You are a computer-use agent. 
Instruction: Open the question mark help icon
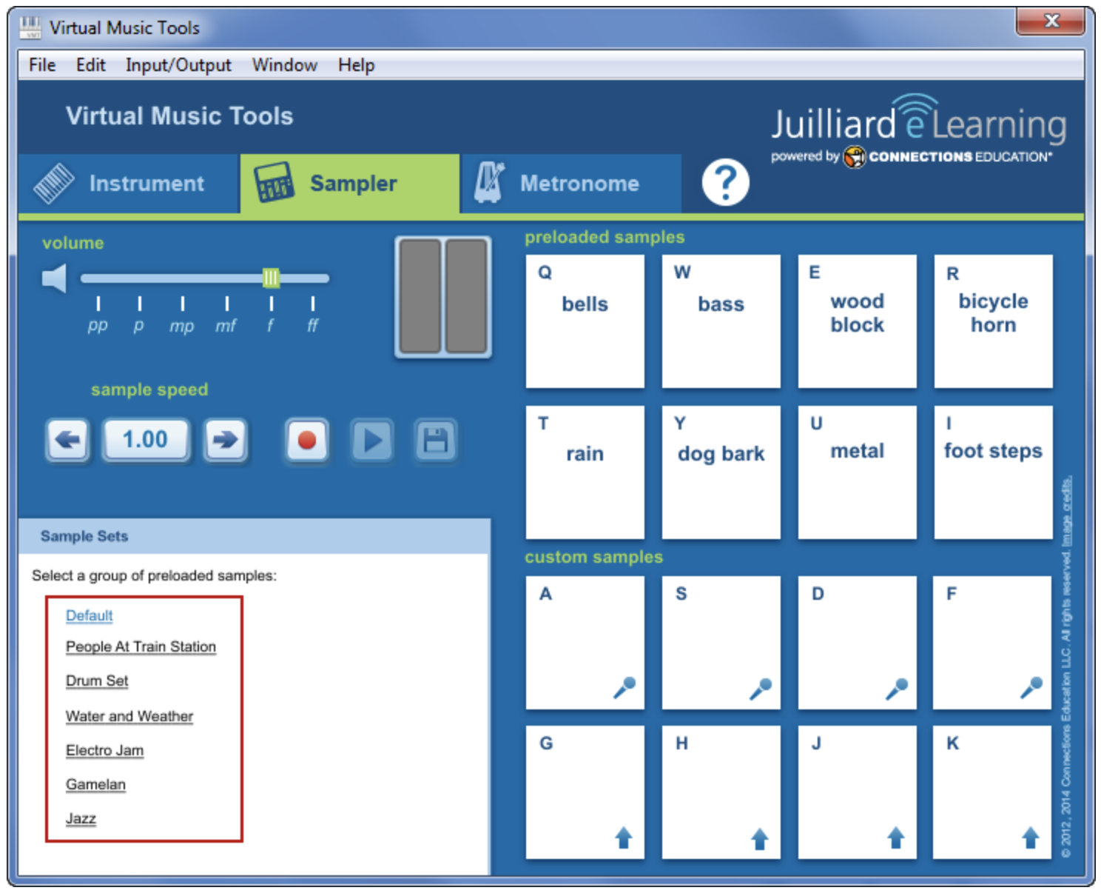click(725, 183)
